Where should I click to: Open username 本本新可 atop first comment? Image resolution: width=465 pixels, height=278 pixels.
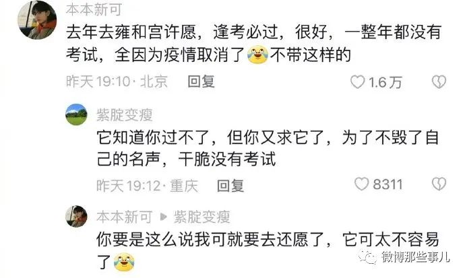pos(94,9)
